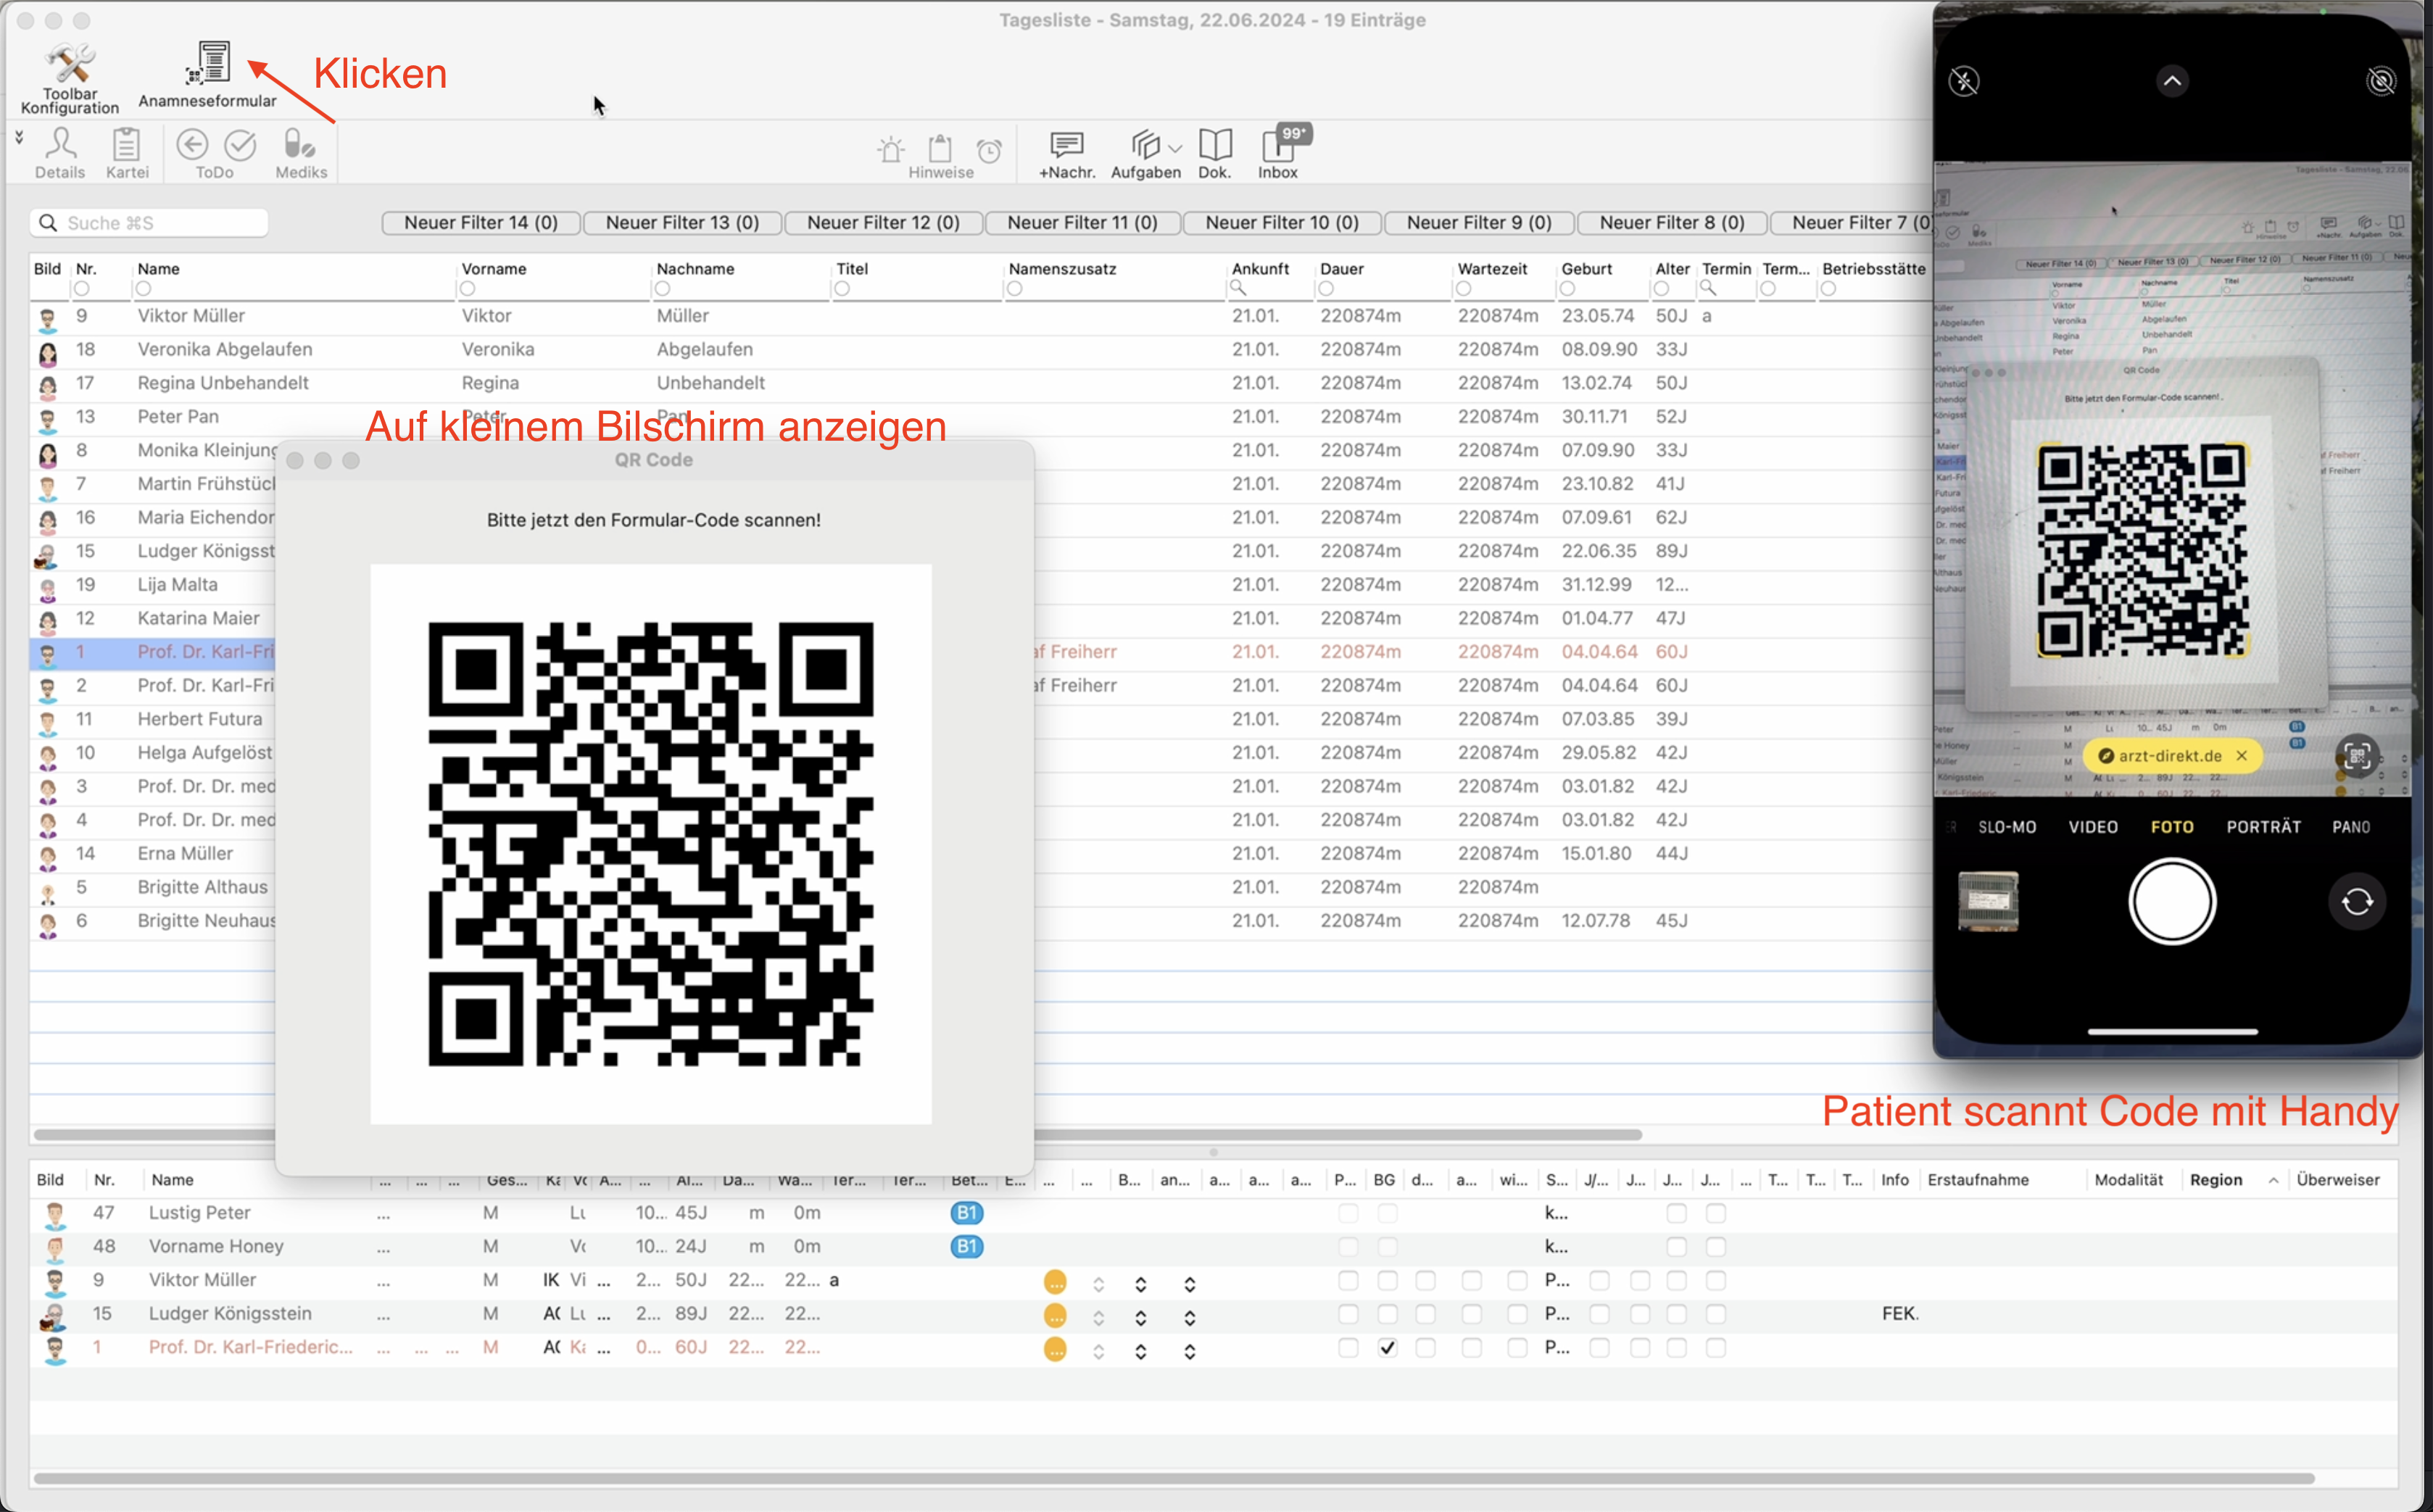Click the bottom list horizontal scrollbar
The height and width of the screenshot is (1512, 2433).
point(1174,1478)
